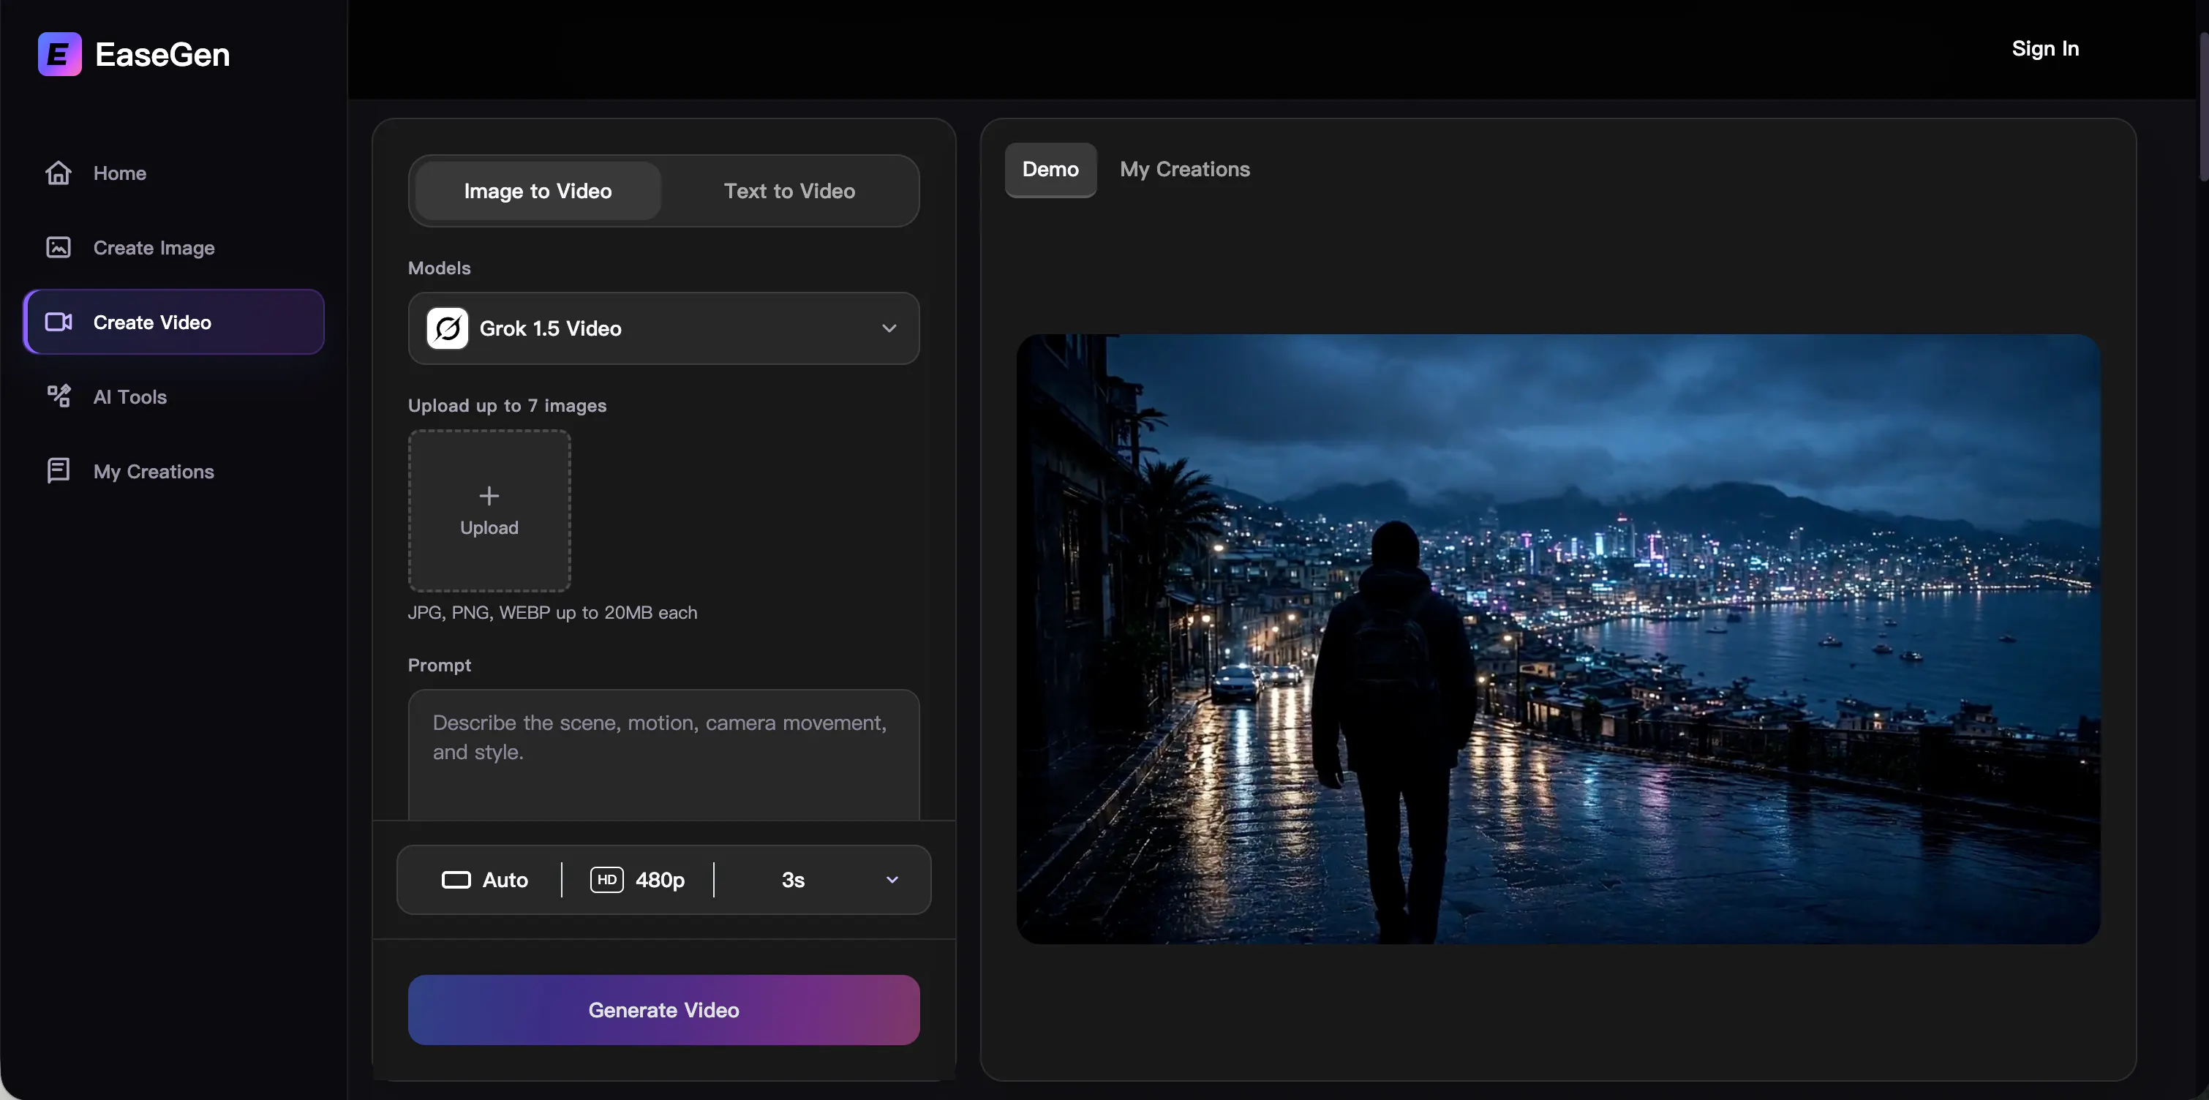Image resolution: width=2209 pixels, height=1100 pixels.
Task: Click the Upload image box
Action: tap(489, 511)
